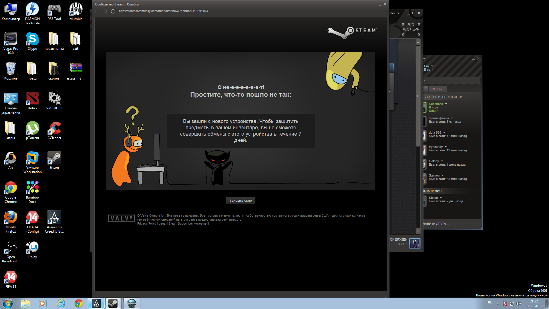Open Eyecandy friend dropdown arrow

click(x=445, y=147)
